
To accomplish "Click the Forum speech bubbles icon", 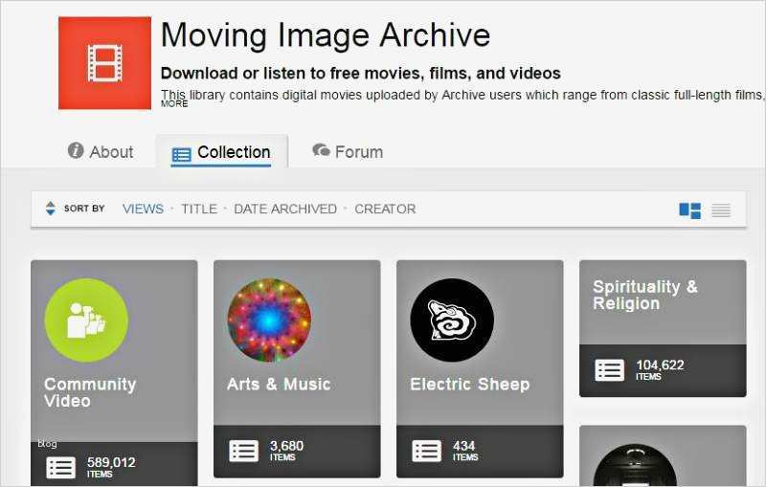I will coord(321,150).
